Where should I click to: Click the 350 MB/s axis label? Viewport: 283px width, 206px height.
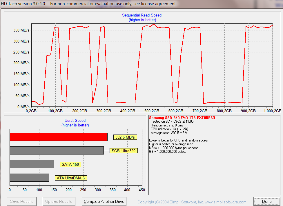[x=21, y=30]
